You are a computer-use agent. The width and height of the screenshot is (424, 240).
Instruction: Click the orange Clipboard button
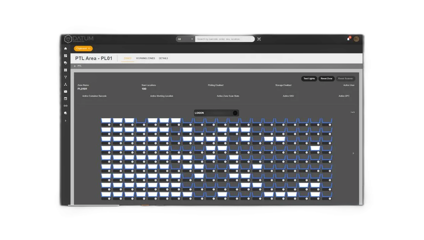(x=83, y=49)
